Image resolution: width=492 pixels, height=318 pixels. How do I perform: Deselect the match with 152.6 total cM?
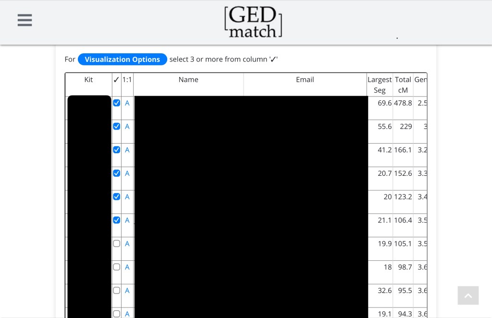coord(117,173)
